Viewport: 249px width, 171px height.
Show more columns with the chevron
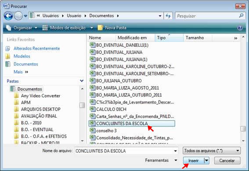(x=236, y=38)
